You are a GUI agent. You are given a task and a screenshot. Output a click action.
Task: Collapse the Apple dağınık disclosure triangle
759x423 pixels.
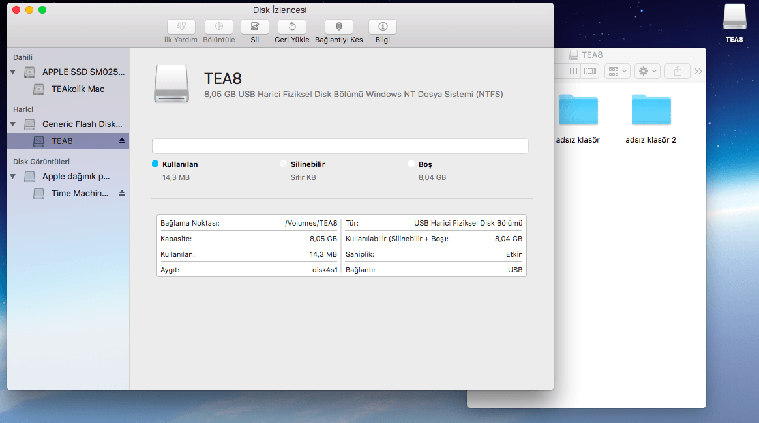[x=13, y=177]
